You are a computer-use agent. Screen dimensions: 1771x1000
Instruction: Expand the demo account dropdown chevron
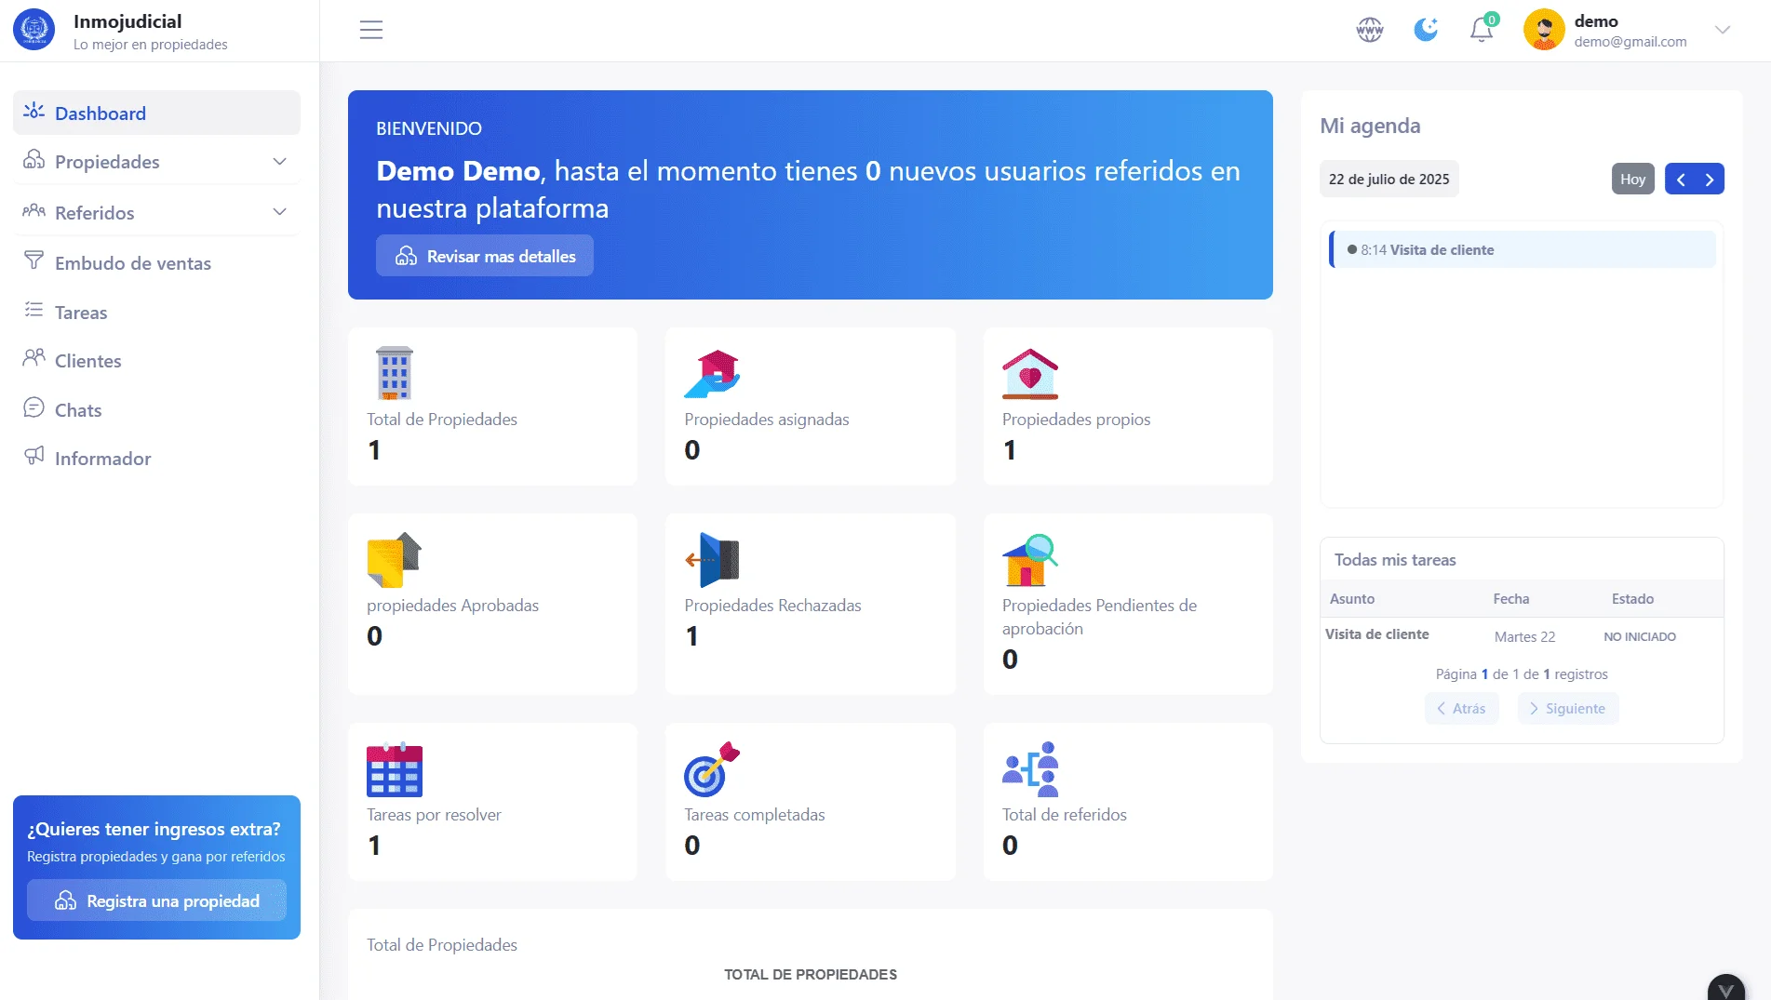pos(1723,30)
